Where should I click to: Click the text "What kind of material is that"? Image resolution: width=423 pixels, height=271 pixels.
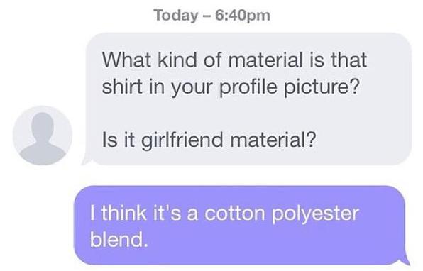(x=234, y=60)
